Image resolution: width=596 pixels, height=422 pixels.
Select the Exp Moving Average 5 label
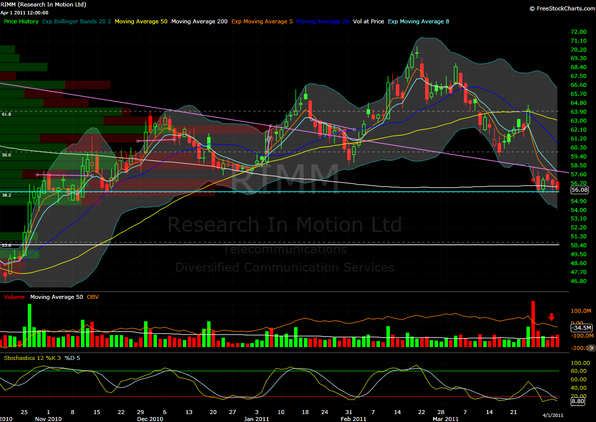click(262, 21)
